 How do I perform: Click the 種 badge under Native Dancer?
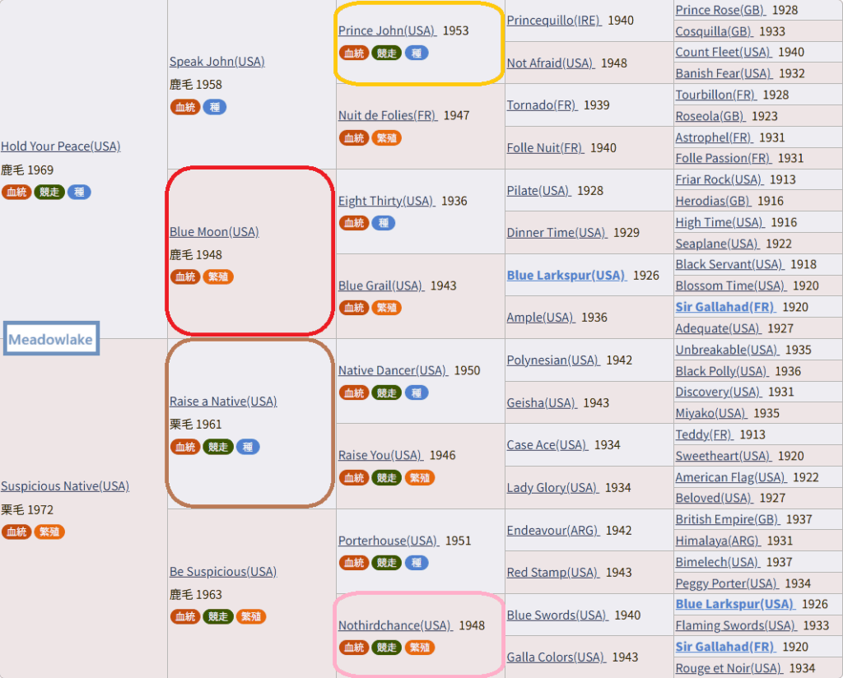point(417,393)
